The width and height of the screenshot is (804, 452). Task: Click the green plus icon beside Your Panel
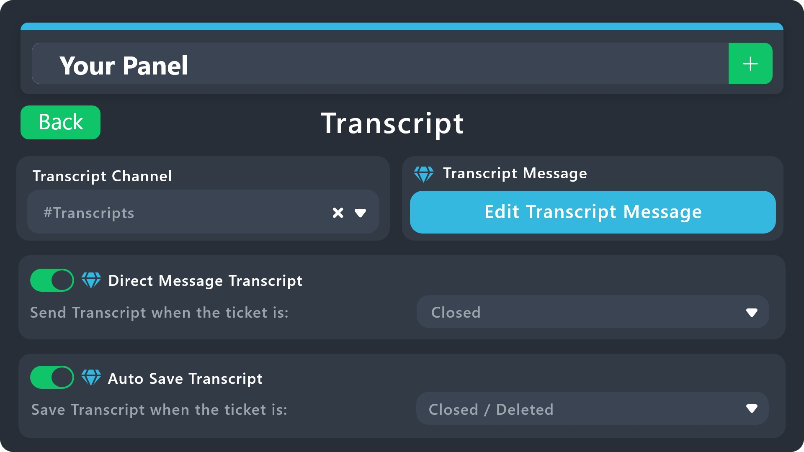coord(750,64)
